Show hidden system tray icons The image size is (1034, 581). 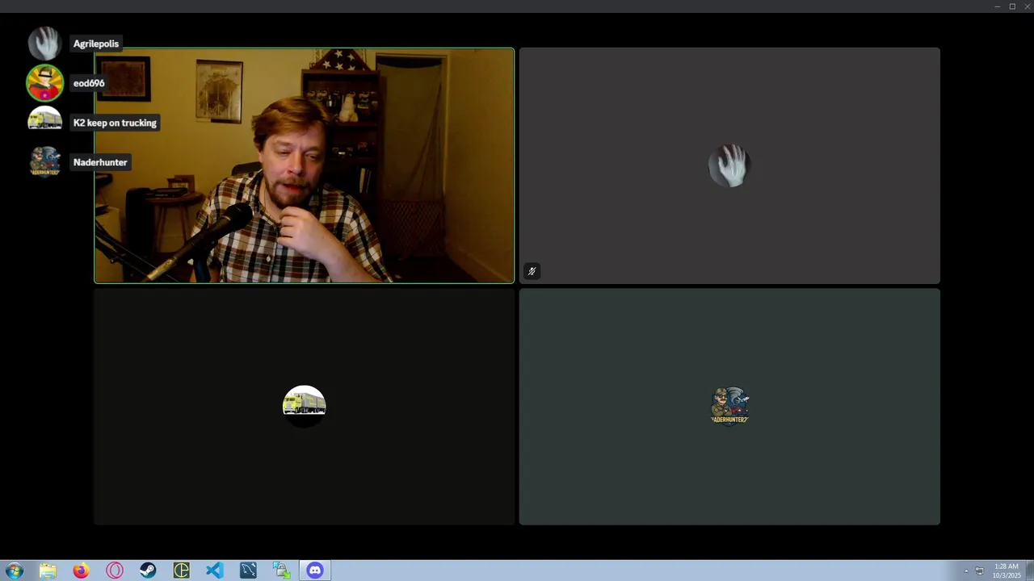pos(966,571)
